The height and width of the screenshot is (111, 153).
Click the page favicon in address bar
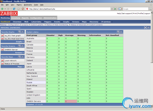tap(27, 9)
